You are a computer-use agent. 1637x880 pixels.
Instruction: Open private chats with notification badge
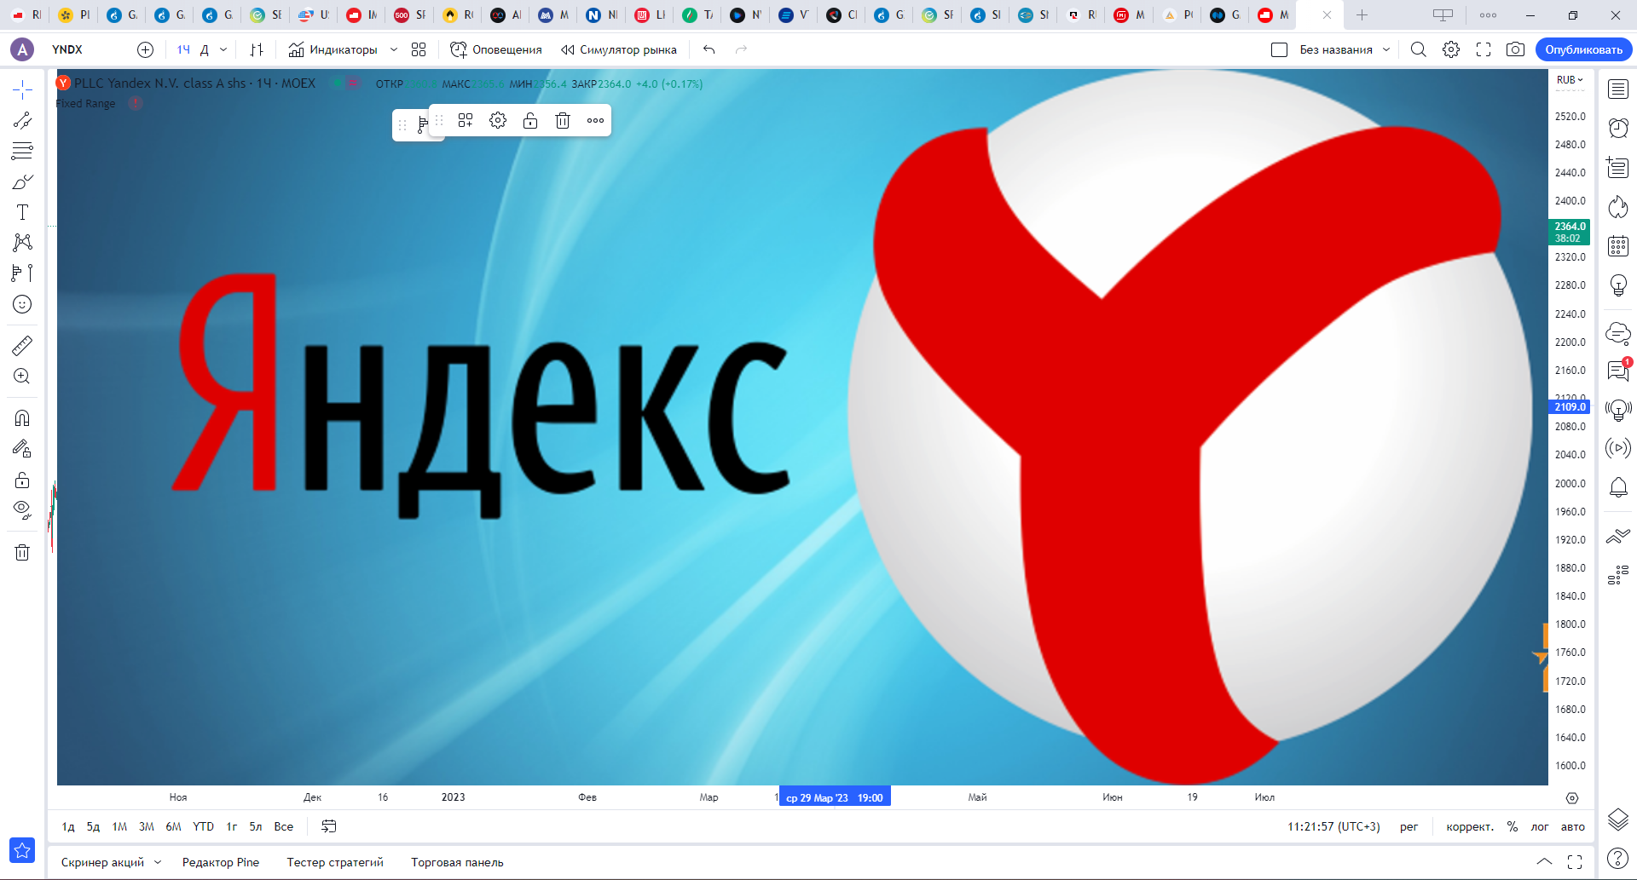(x=1618, y=370)
